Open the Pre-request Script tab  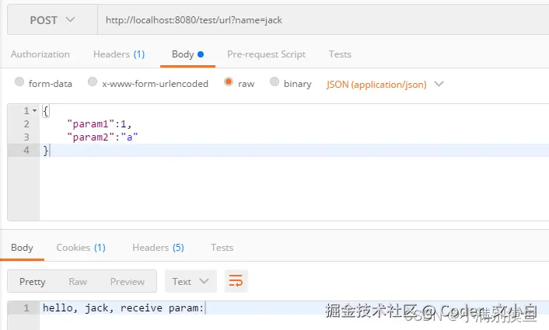point(267,54)
